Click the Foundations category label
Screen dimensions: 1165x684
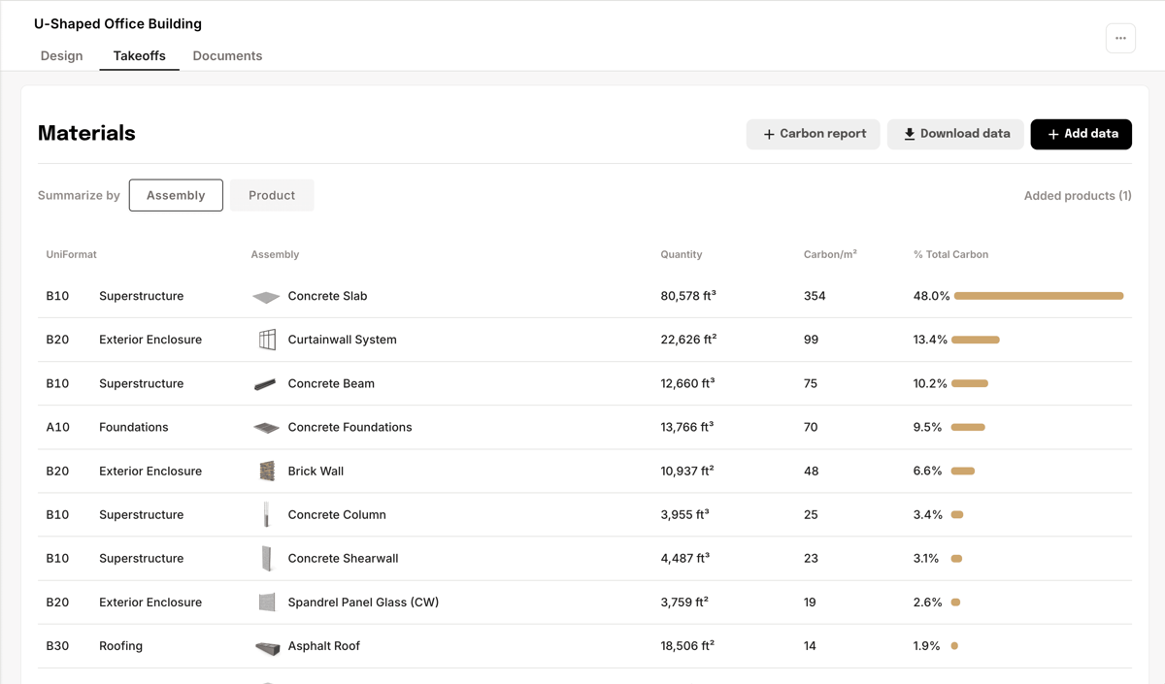click(x=134, y=427)
